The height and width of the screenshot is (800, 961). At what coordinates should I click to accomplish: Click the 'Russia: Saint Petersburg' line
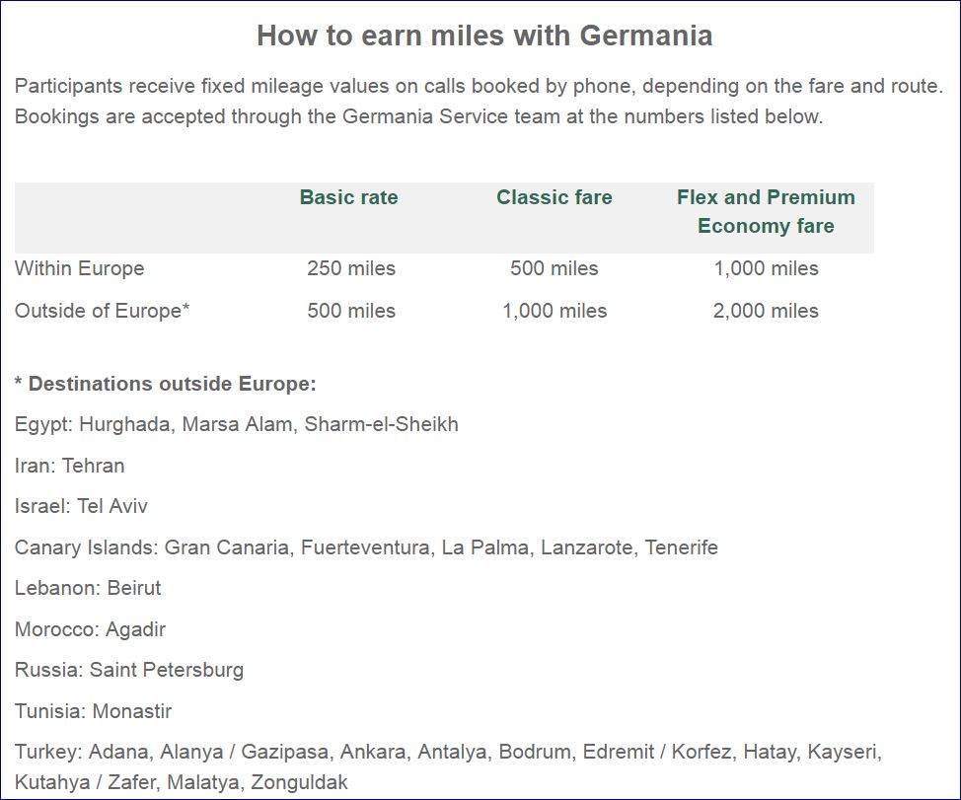129,670
